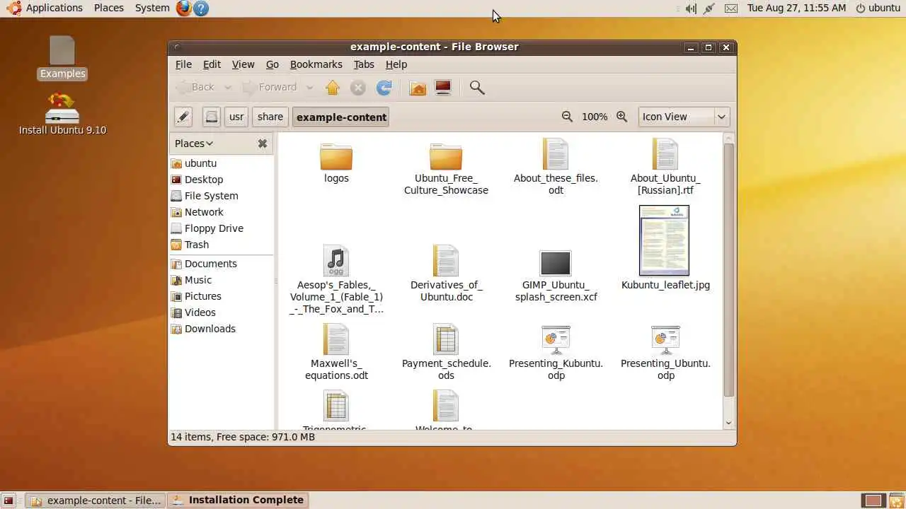
Task: Select Derivatives_of_Ubuntu.doc file icon
Action: pos(446,261)
